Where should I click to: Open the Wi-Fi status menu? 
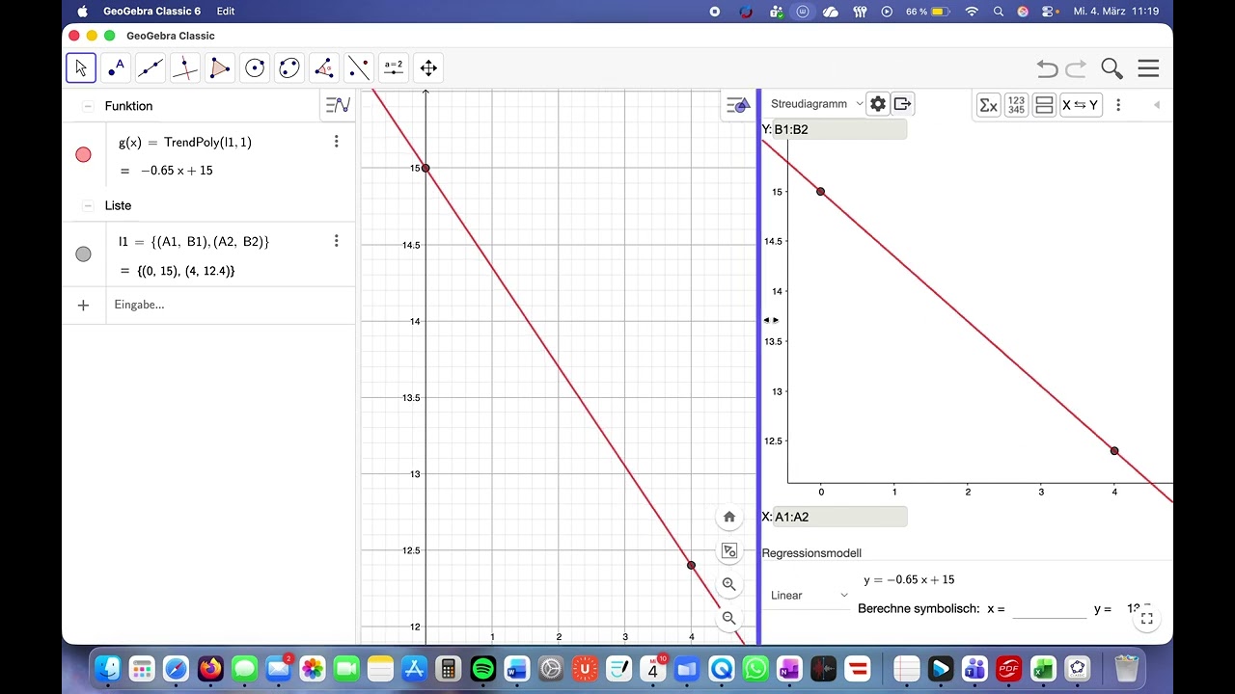pos(972,12)
